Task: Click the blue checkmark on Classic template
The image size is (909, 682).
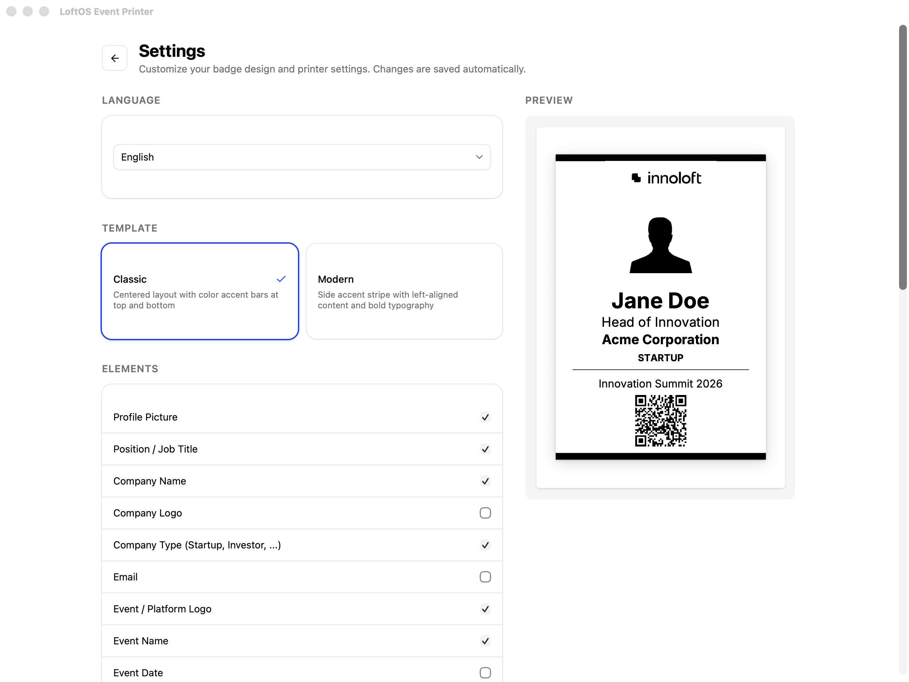Action: tap(281, 279)
